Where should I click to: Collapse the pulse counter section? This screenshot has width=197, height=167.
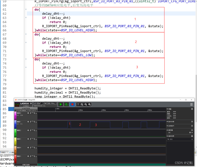167,122
